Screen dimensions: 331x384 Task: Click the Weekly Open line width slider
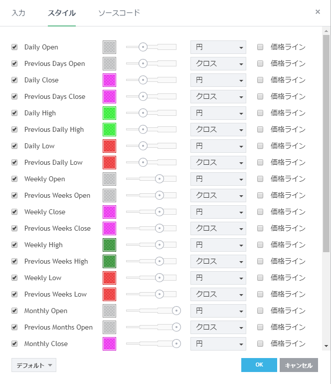point(151,179)
